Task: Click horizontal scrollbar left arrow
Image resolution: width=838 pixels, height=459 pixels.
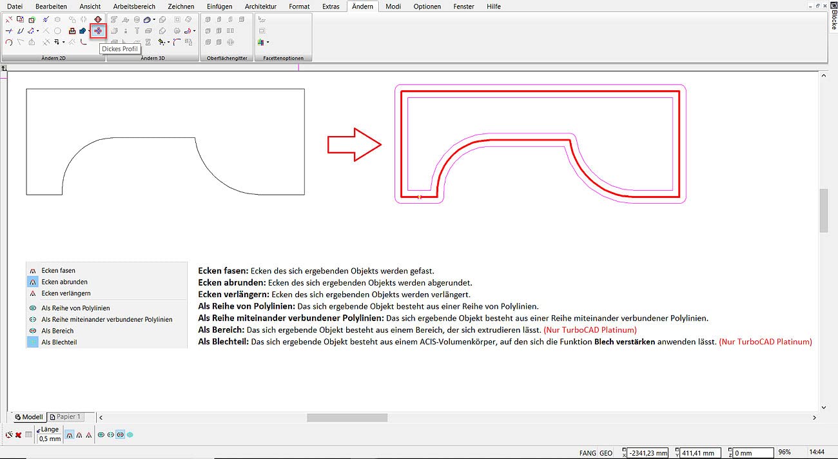Action: 101,418
